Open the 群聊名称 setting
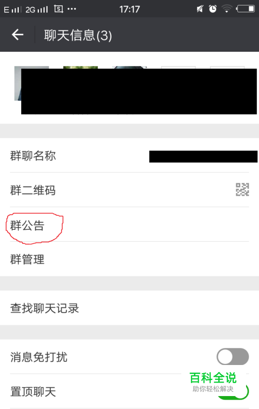The width and height of the screenshot is (259, 409). [x=129, y=155]
